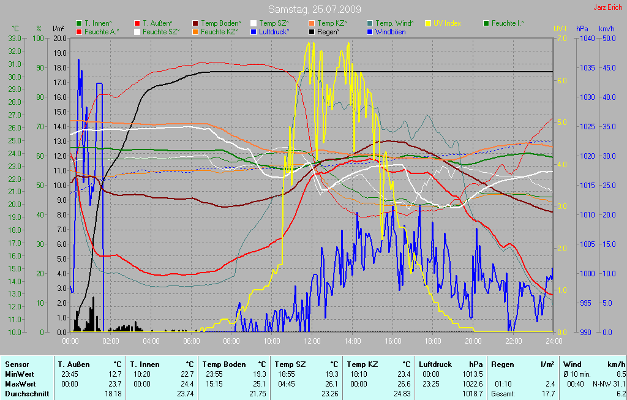Click the Temp SZ average value '23.26'

pyautogui.click(x=330, y=394)
